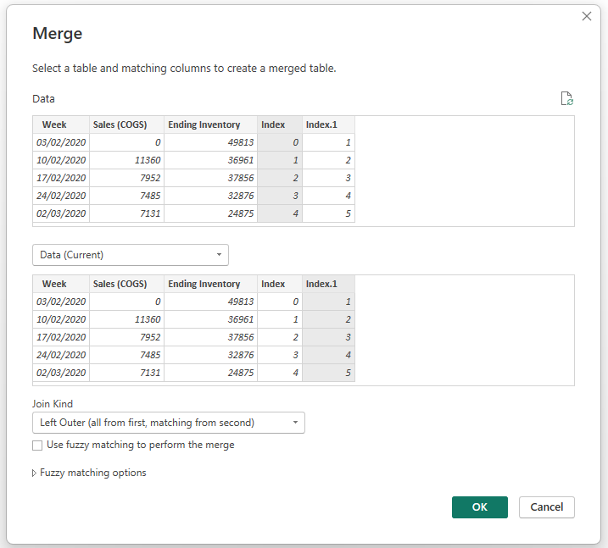This screenshot has height=548, width=608.
Task: Select Ending Inventory header in bottom table
Action: point(210,284)
